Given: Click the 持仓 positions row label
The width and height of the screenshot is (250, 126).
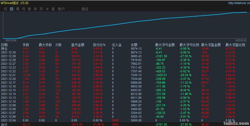Looking at the screenshot, I should click(4, 49).
